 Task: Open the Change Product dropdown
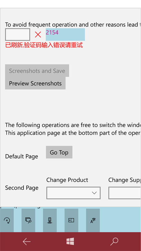pyautogui.click(x=74, y=193)
